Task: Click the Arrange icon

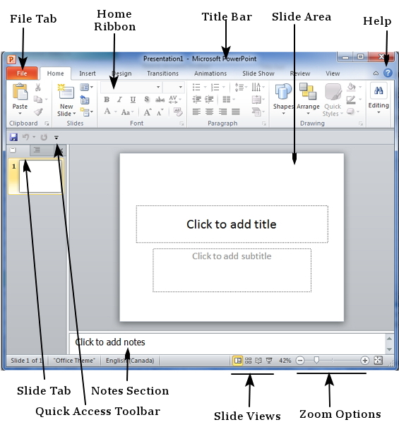Action: click(308, 91)
